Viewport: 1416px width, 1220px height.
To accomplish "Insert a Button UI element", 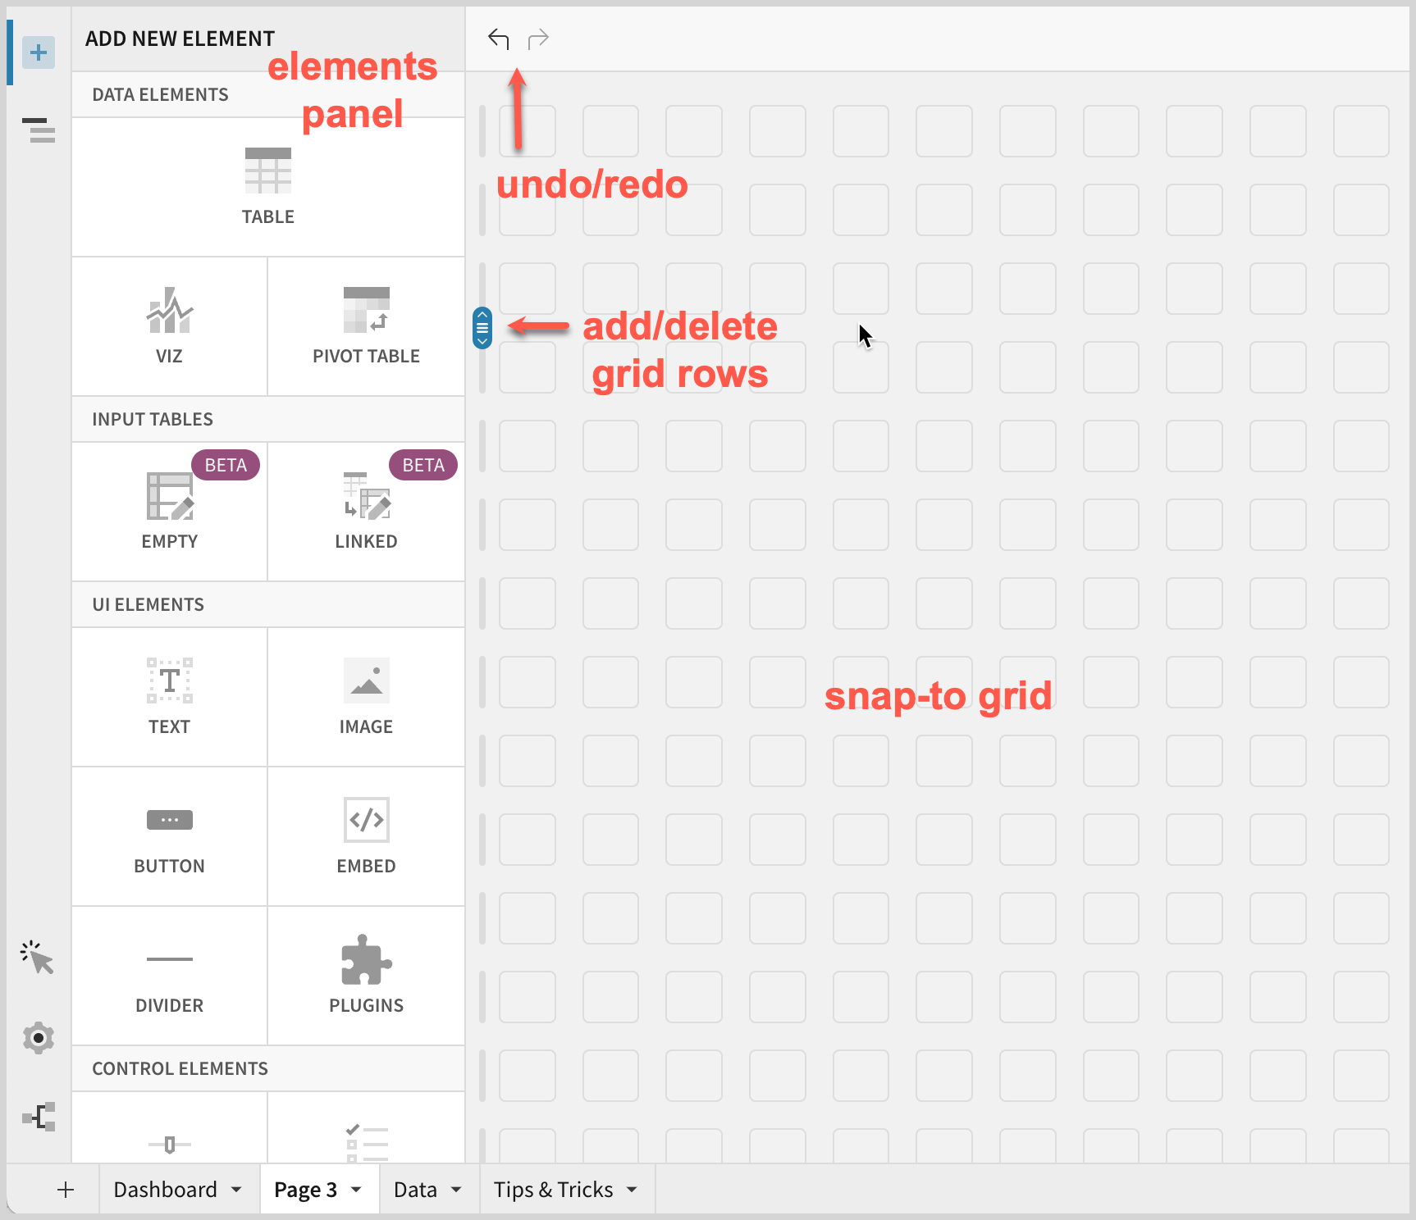I will [169, 836].
